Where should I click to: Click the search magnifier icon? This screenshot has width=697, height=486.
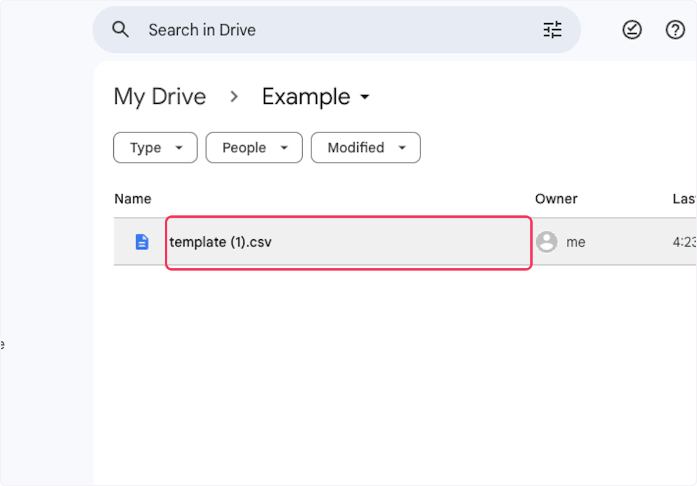[120, 30]
